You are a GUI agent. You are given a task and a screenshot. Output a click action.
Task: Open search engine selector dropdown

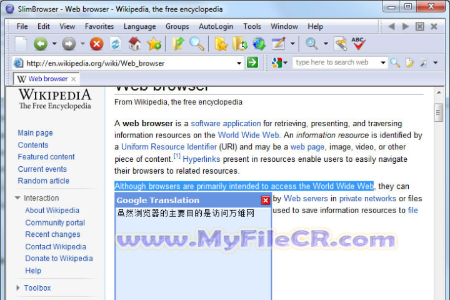pos(285,62)
